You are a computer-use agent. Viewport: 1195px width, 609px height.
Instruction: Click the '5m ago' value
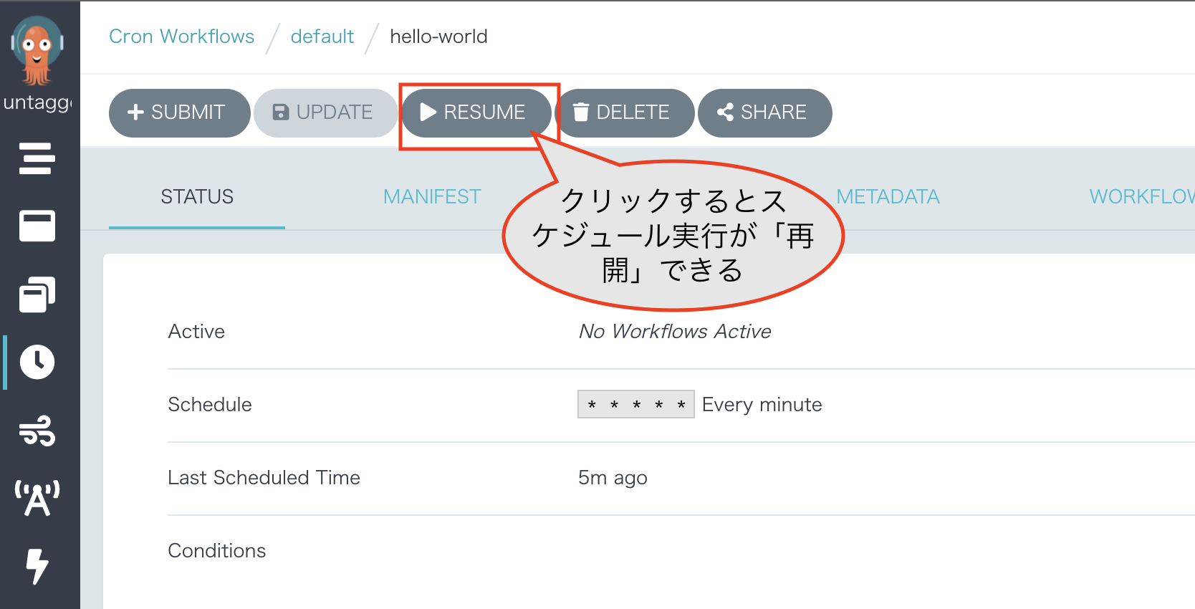[x=613, y=478]
